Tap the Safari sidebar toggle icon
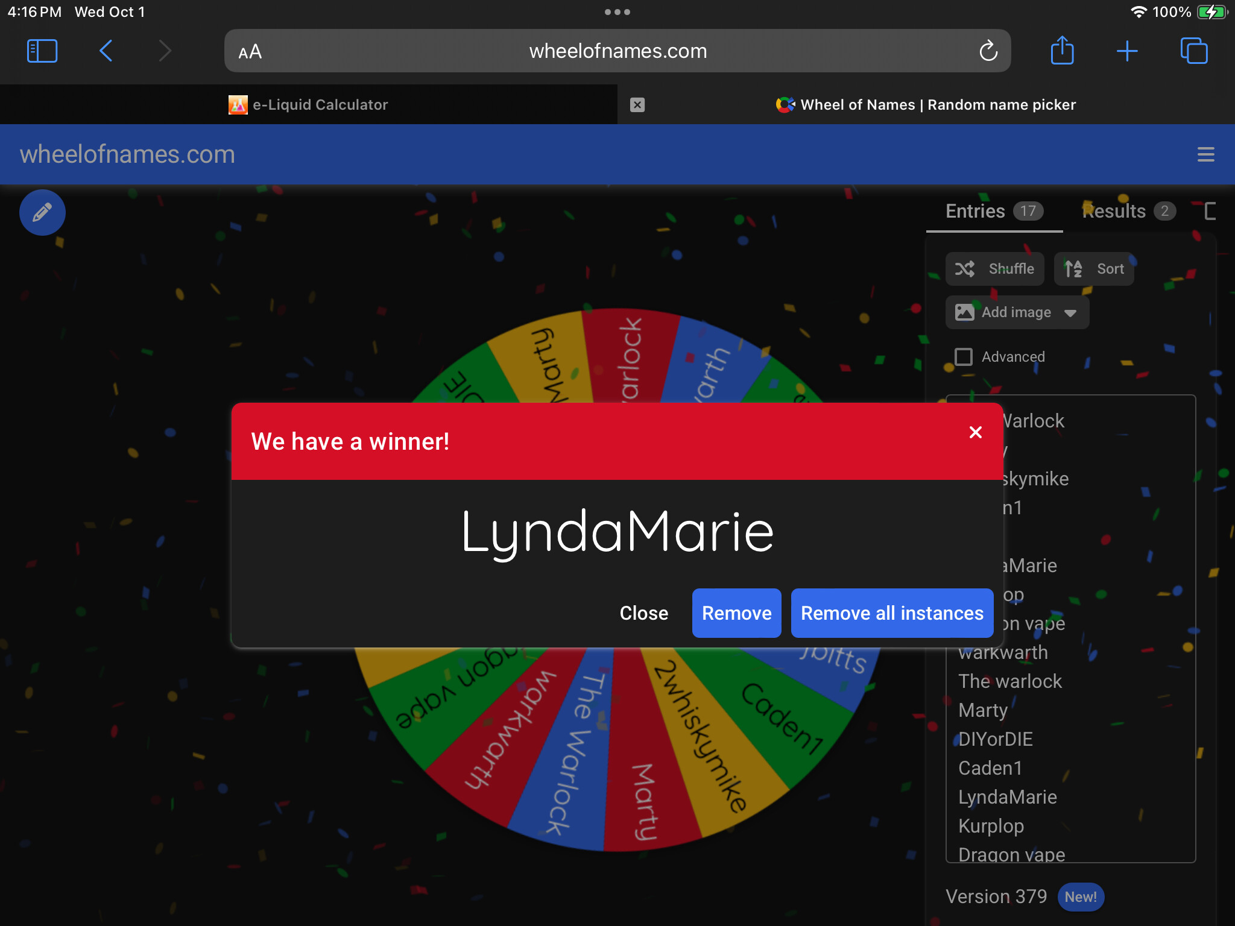The image size is (1235, 926). pos(42,51)
